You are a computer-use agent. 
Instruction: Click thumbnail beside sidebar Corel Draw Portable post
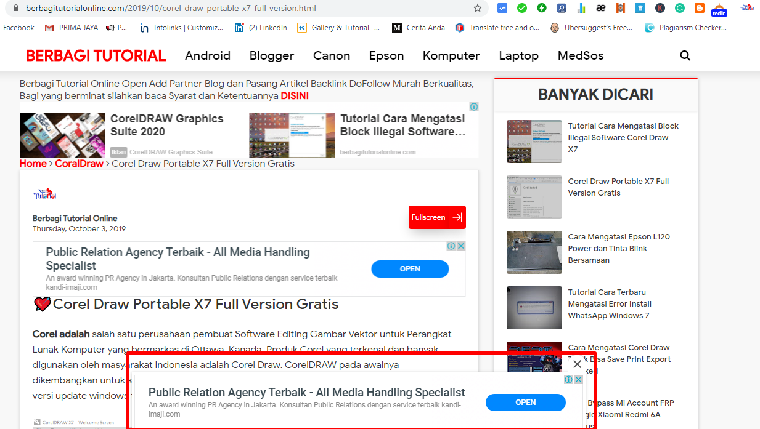coord(534,197)
